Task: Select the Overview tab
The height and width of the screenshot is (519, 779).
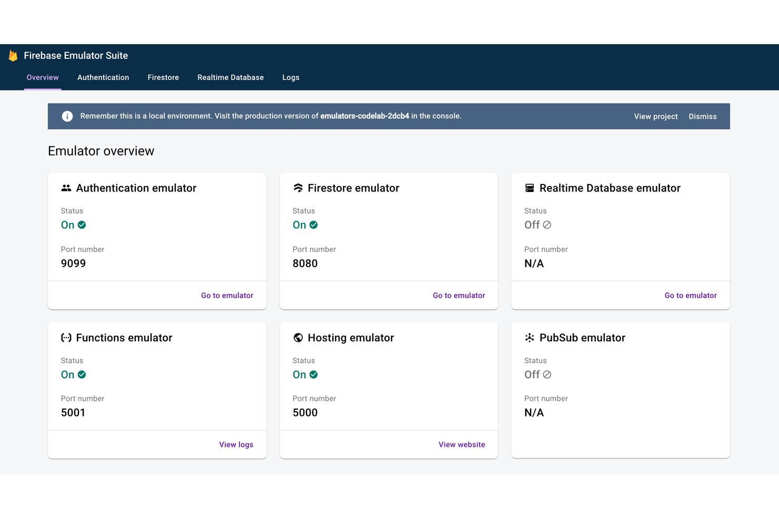Action: [x=43, y=77]
